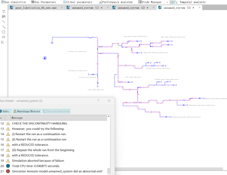
Task: Expand the image insert tool dropdown
Action: (x=6, y=42)
